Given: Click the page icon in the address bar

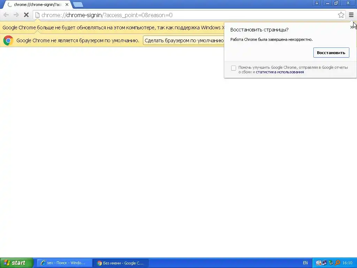Looking at the screenshot, I should tap(37, 15).
